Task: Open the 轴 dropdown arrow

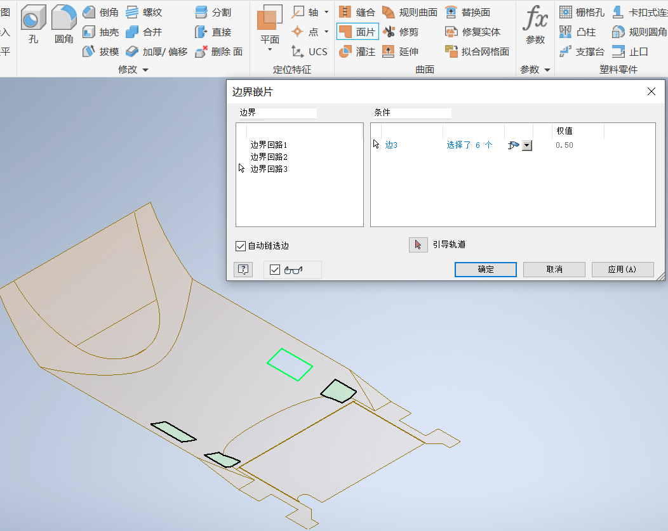Action: point(326,12)
